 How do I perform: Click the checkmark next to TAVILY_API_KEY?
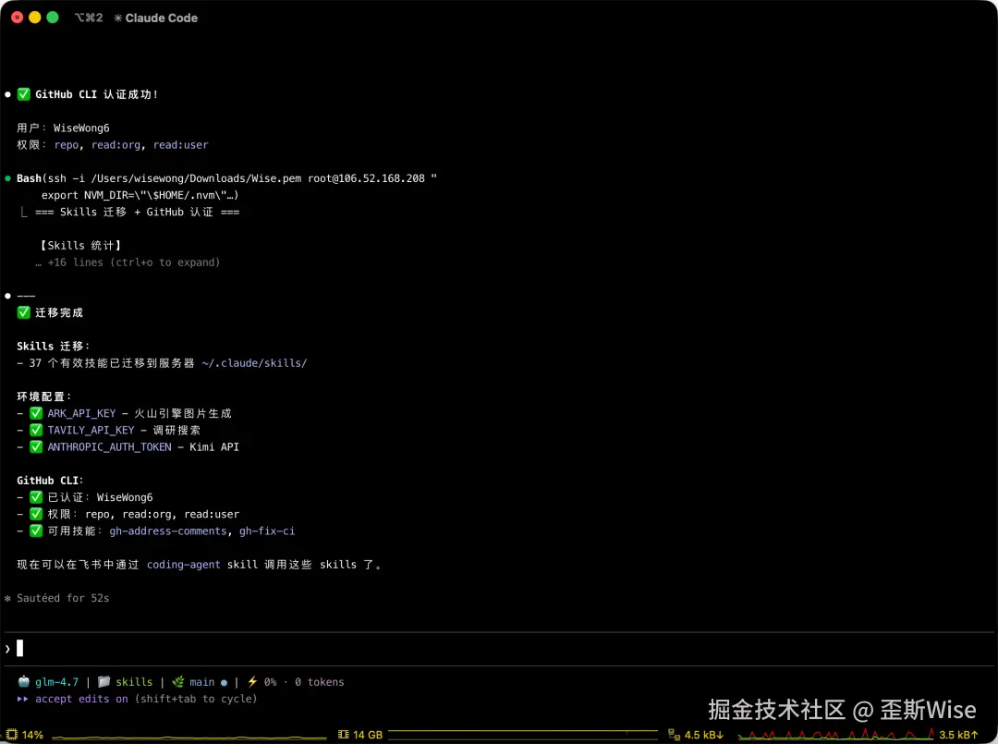coord(36,431)
